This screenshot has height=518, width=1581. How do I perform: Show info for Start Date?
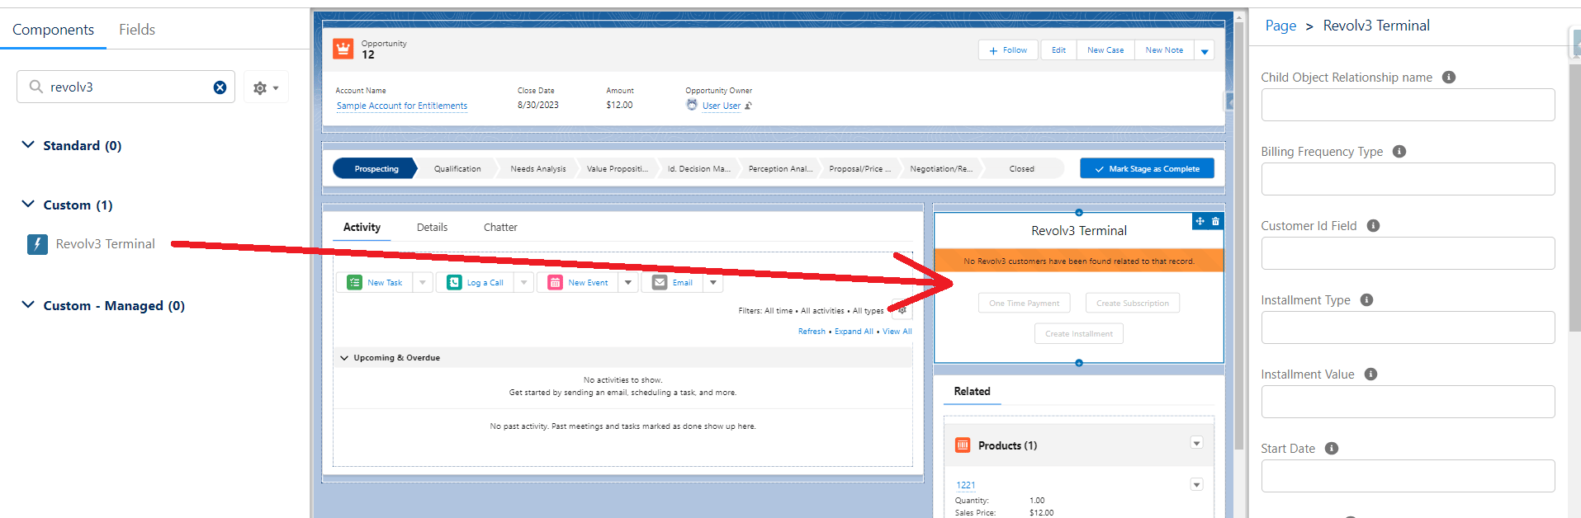pyautogui.click(x=1331, y=448)
